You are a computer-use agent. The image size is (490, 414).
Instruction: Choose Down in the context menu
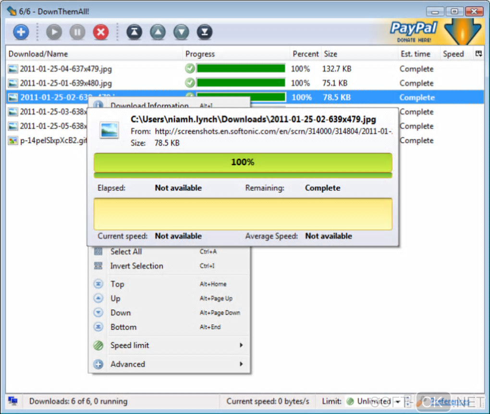coord(170,313)
